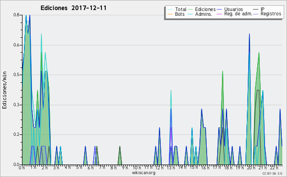Click the 0.8 y-axis tick label

(16, 15)
